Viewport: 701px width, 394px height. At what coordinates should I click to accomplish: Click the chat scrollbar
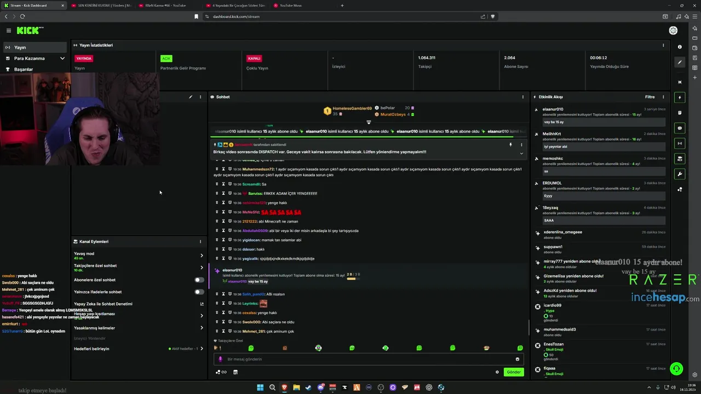(528, 327)
